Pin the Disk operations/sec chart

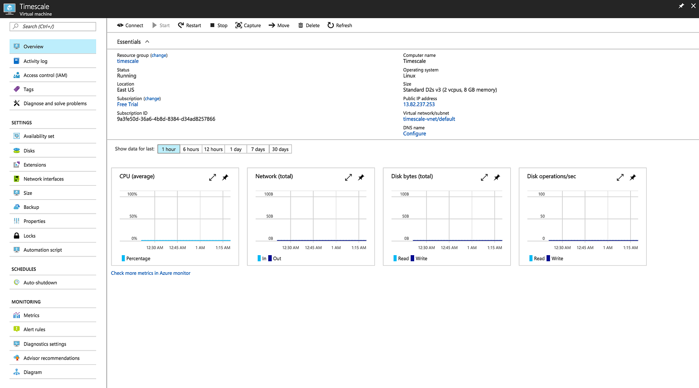633,177
